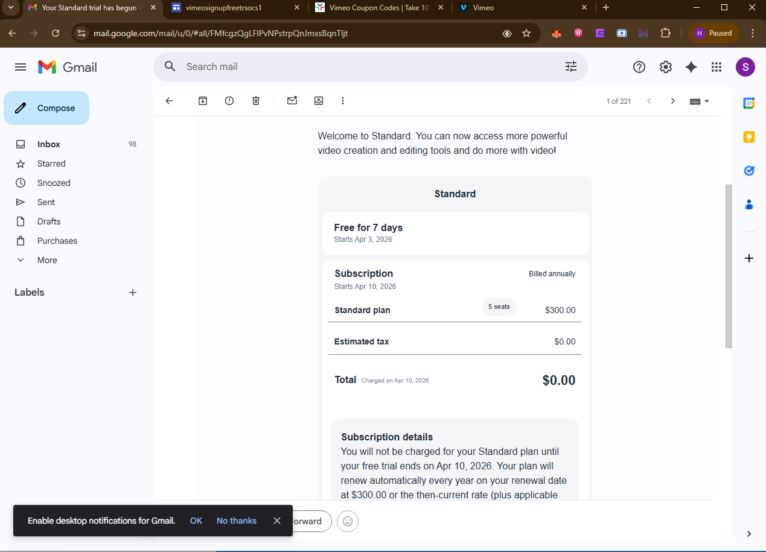Image resolution: width=766 pixels, height=552 pixels.
Task: Click the address bar URL
Action: pos(220,33)
